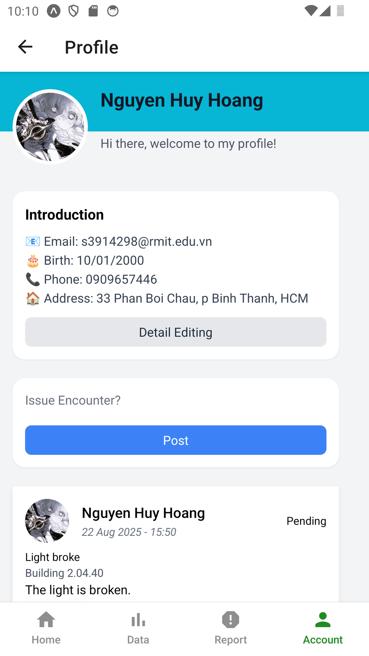
Task: Select the Account tab
Action: click(323, 628)
